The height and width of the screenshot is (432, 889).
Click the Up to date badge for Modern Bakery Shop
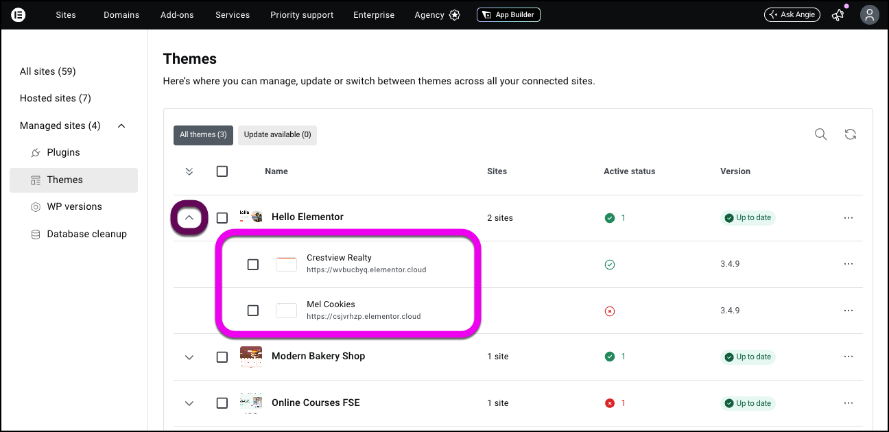[748, 357]
